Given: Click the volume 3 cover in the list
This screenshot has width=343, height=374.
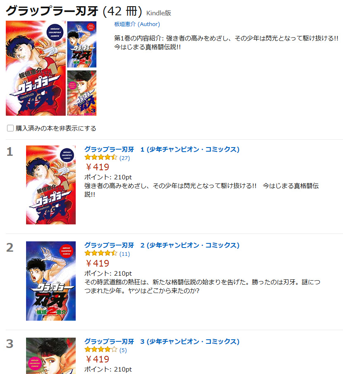Looking at the screenshot, I should (51, 356).
